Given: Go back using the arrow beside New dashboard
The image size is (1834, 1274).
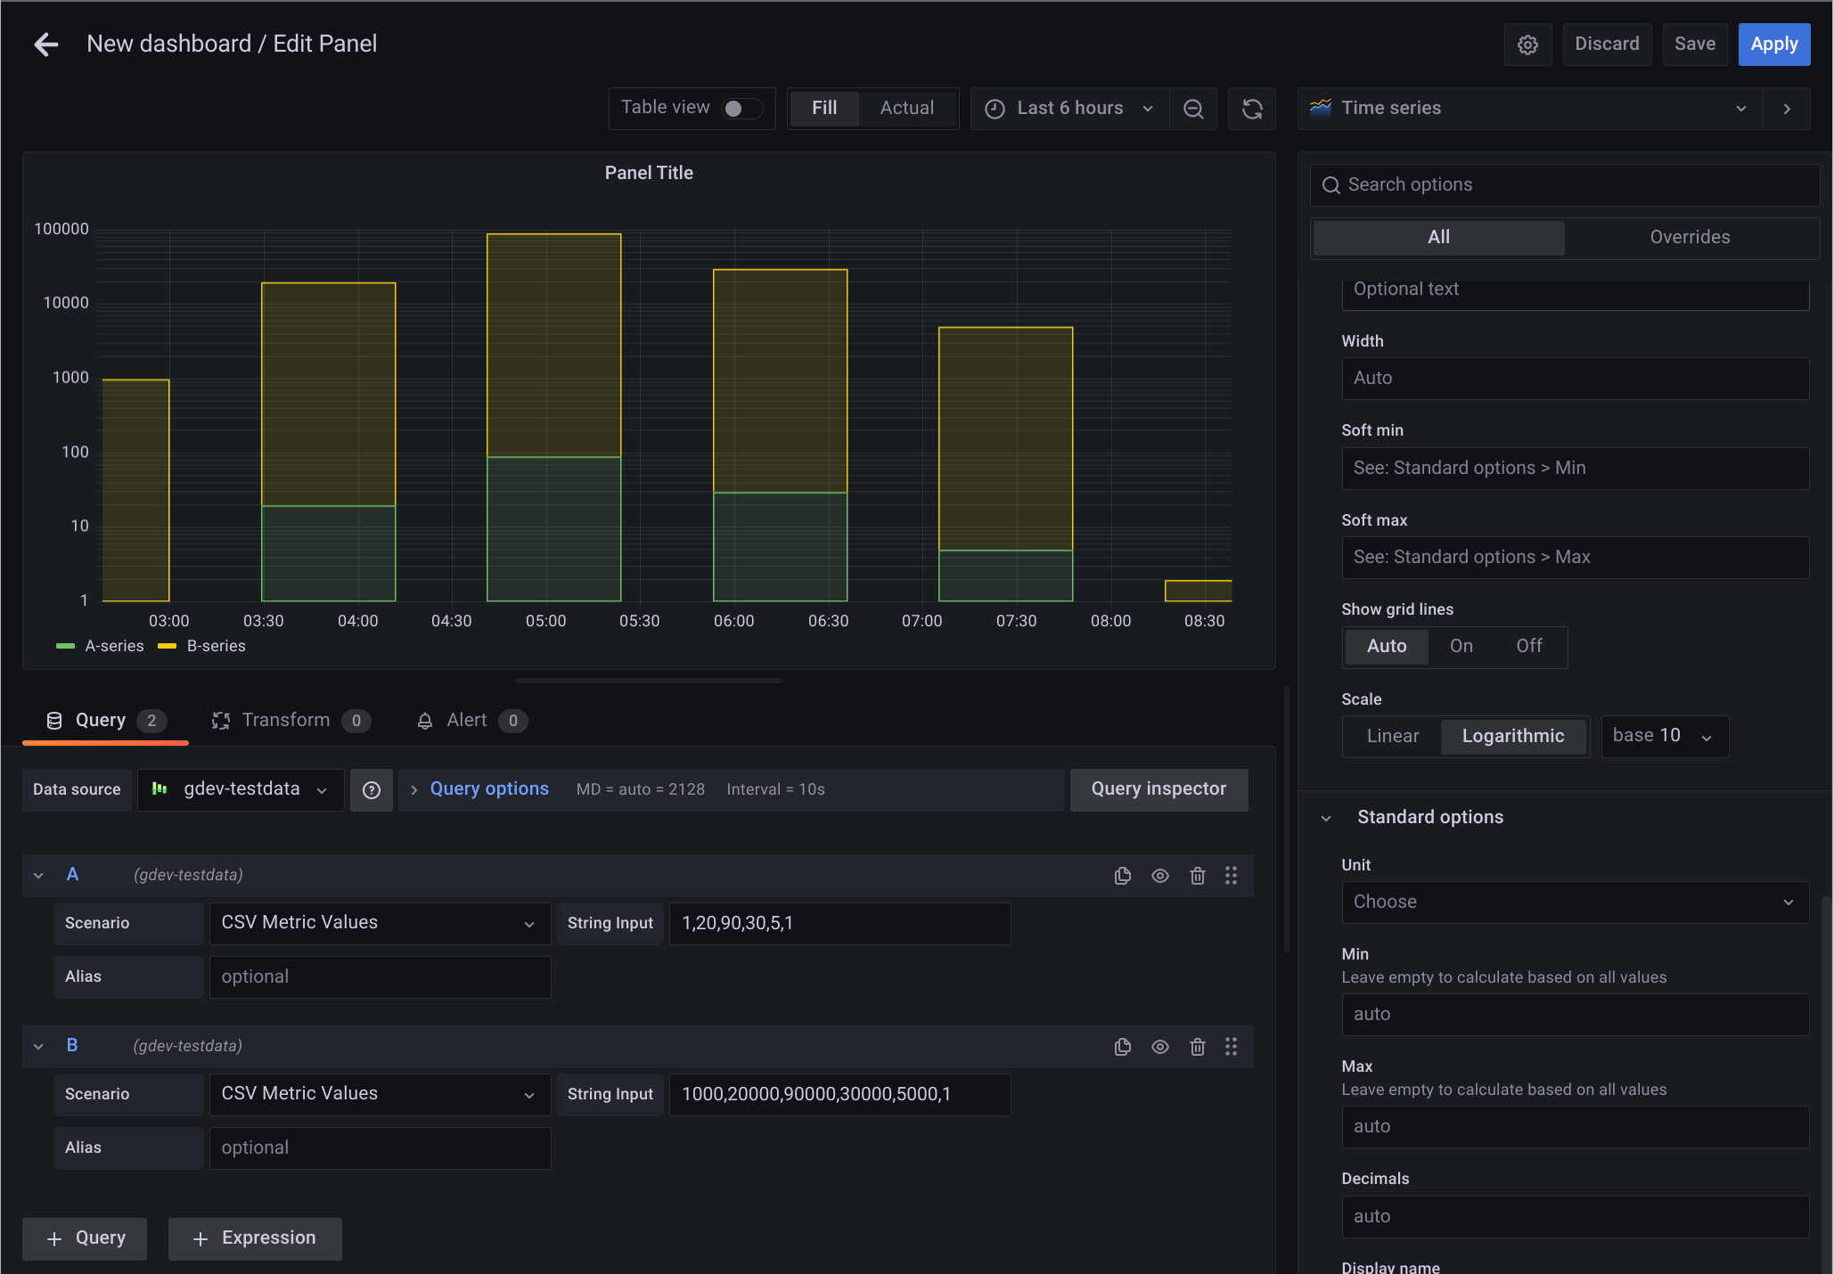Looking at the screenshot, I should [45, 44].
